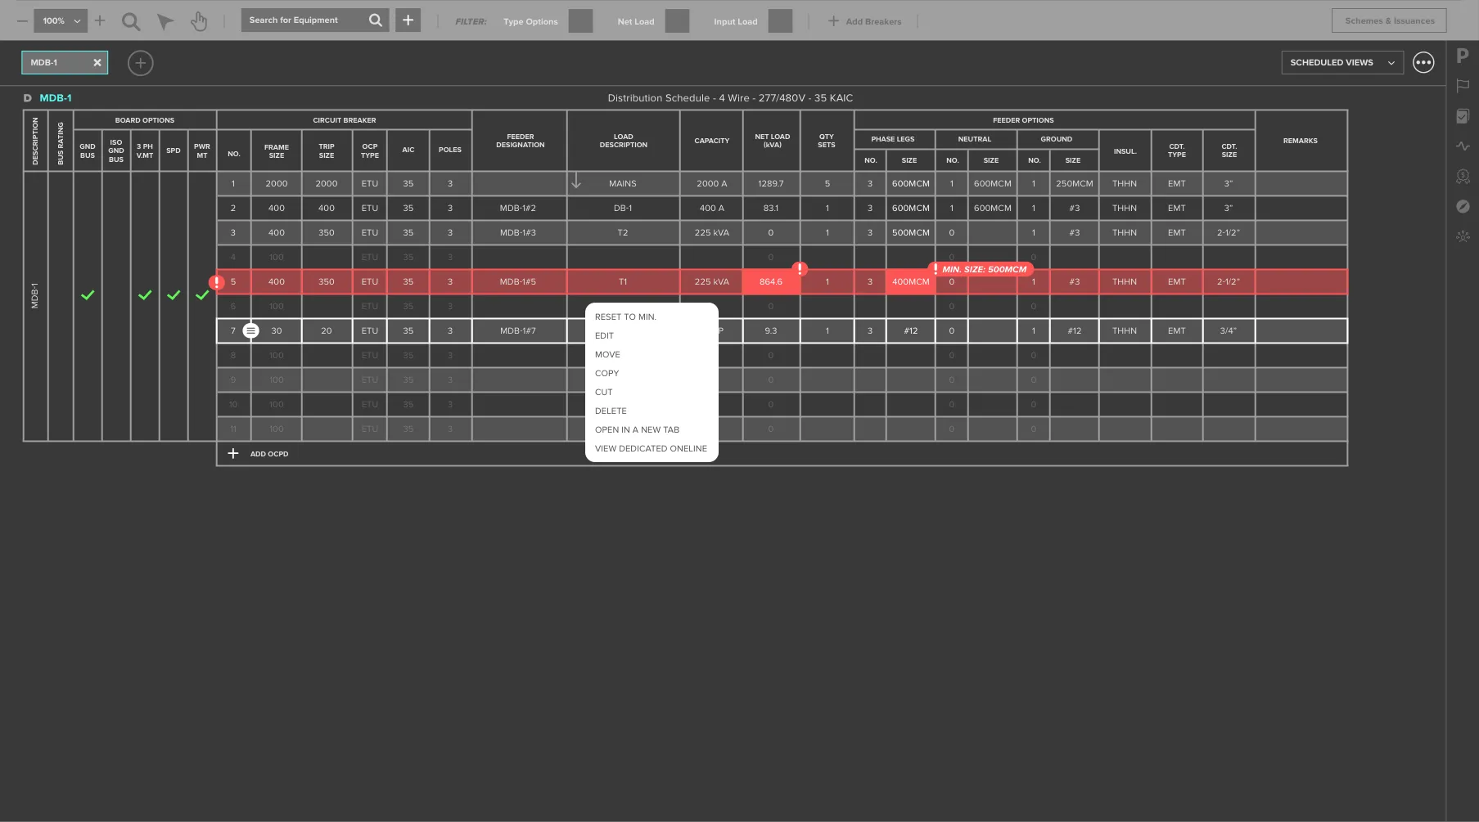The image size is (1479, 822).
Task: Open the three-dot more options menu
Action: pyautogui.click(x=1423, y=62)
